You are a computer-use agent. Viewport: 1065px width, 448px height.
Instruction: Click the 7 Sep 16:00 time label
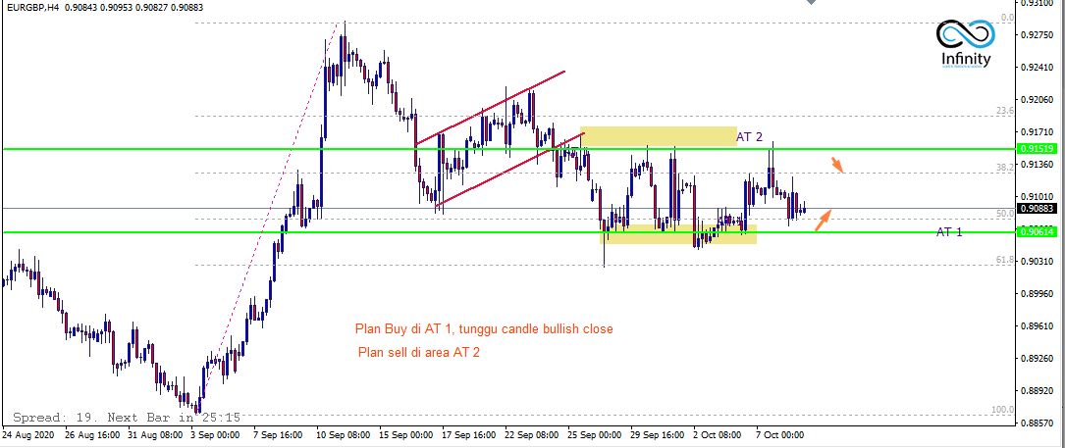[x=277, y=433]
